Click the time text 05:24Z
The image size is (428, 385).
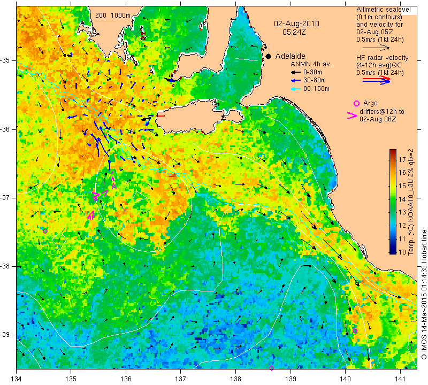coord(294,32)
